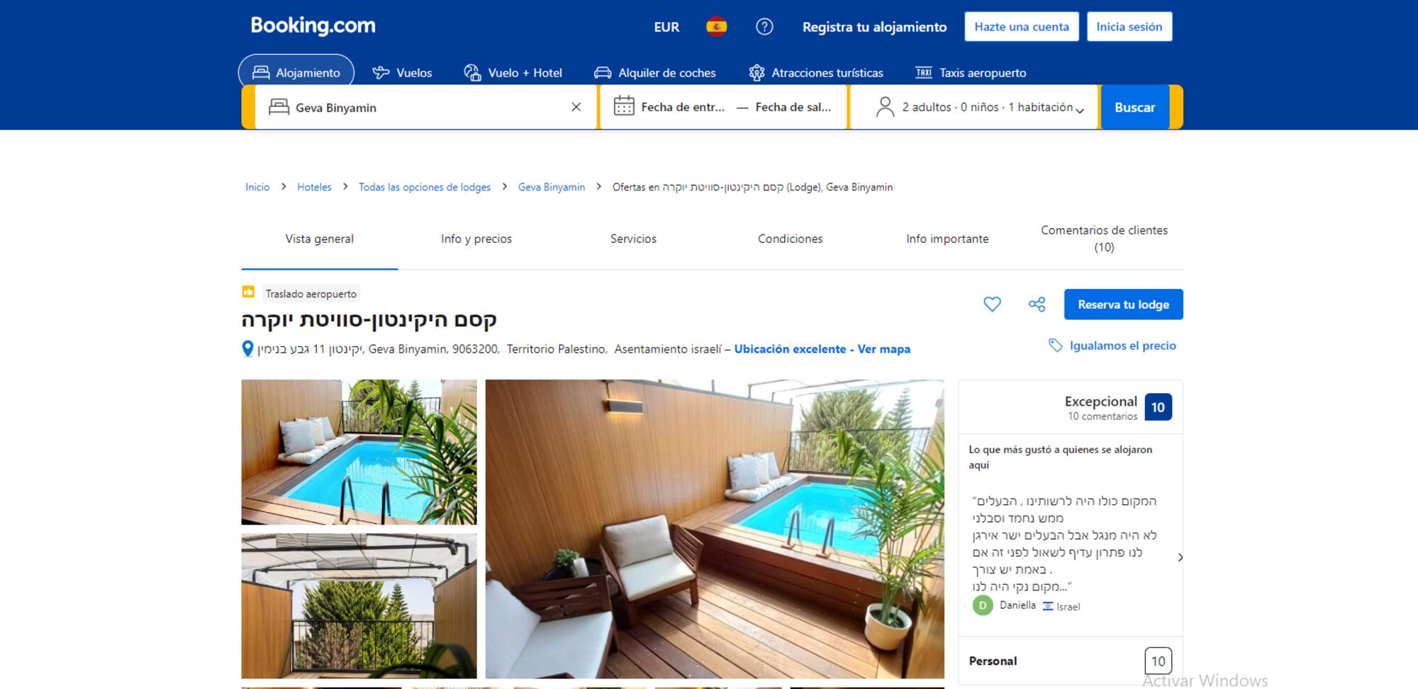Image resolution: width=1418 pixels, height=689 pixels.
Task: Click Reserva tu lodge button
Action: (1123, 304)
